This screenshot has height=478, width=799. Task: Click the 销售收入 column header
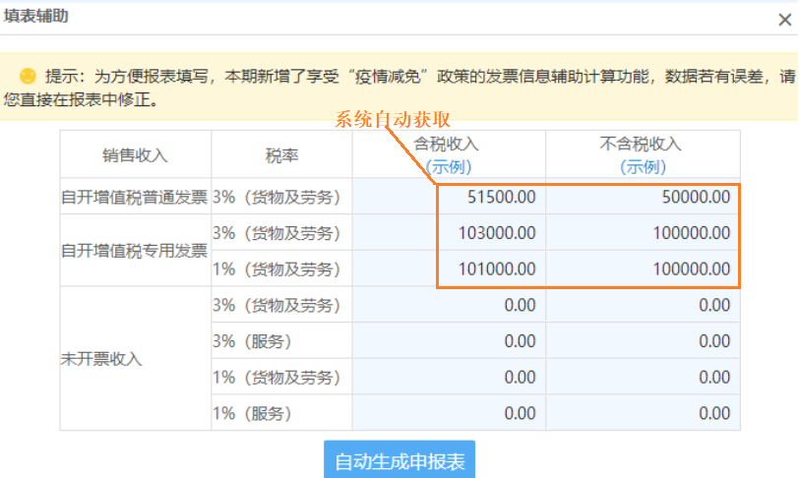(x=135, y=155)
